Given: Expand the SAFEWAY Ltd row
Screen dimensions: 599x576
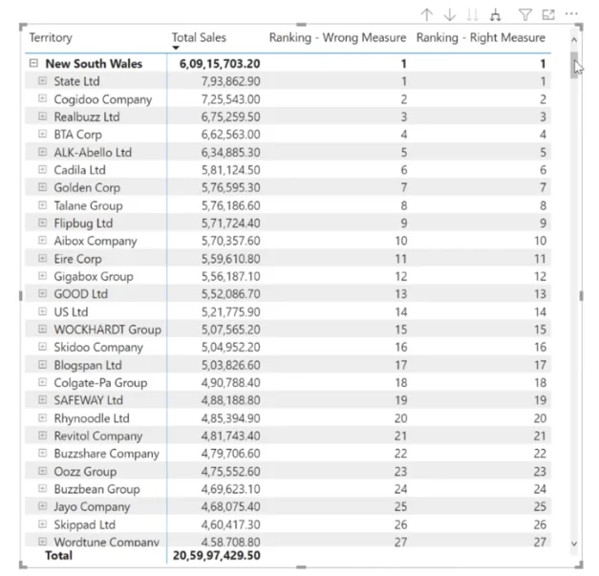Looking at the screenshot, I should point(42,399).
